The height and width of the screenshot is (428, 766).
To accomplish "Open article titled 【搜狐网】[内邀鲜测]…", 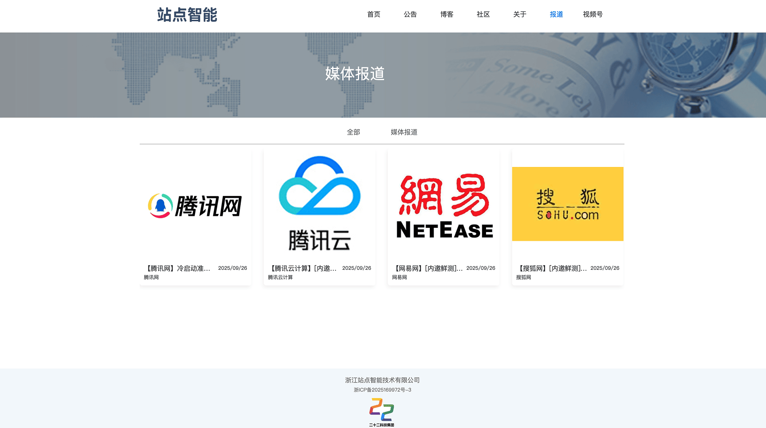I will pyautogui.click(x=552, y=268).
